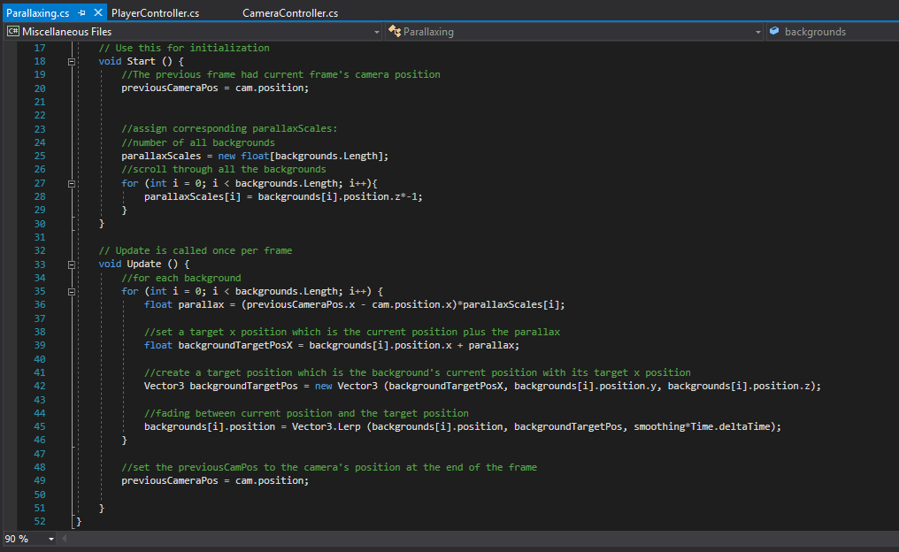Image resolution: width=899 pixels, height=552 pixels.
Task: Close the Parallaxing.cs tab
Action: pyautogui.click(x=99, y=13)
